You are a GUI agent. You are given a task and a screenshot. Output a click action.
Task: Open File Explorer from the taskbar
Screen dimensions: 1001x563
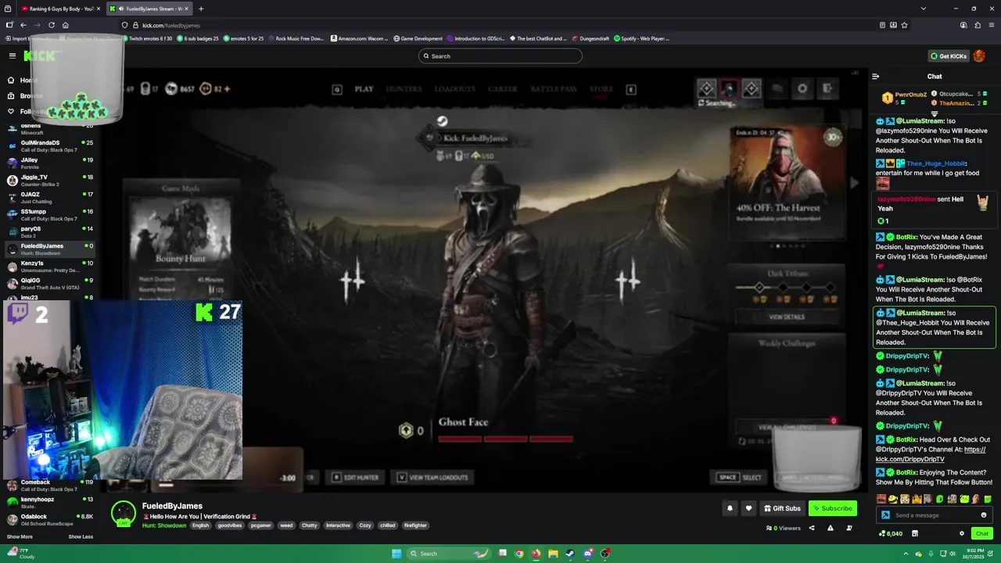[553, 554]
